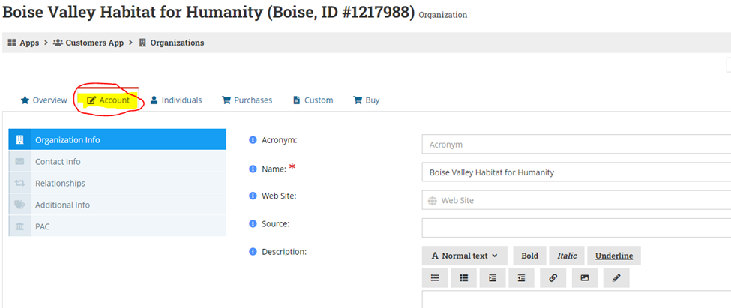This screenshot has height=308, width=731.
Task: Click the PAC institution icon
Action: tap(19, 226)
